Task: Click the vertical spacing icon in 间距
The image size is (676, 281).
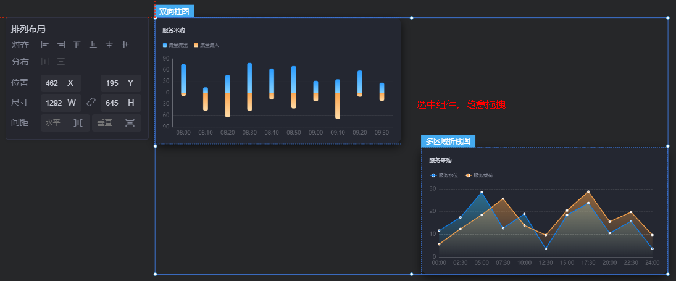Action: coord(130,123)
